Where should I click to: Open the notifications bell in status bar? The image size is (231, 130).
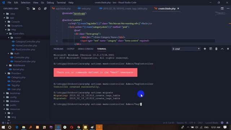click(x=227, y=123)
